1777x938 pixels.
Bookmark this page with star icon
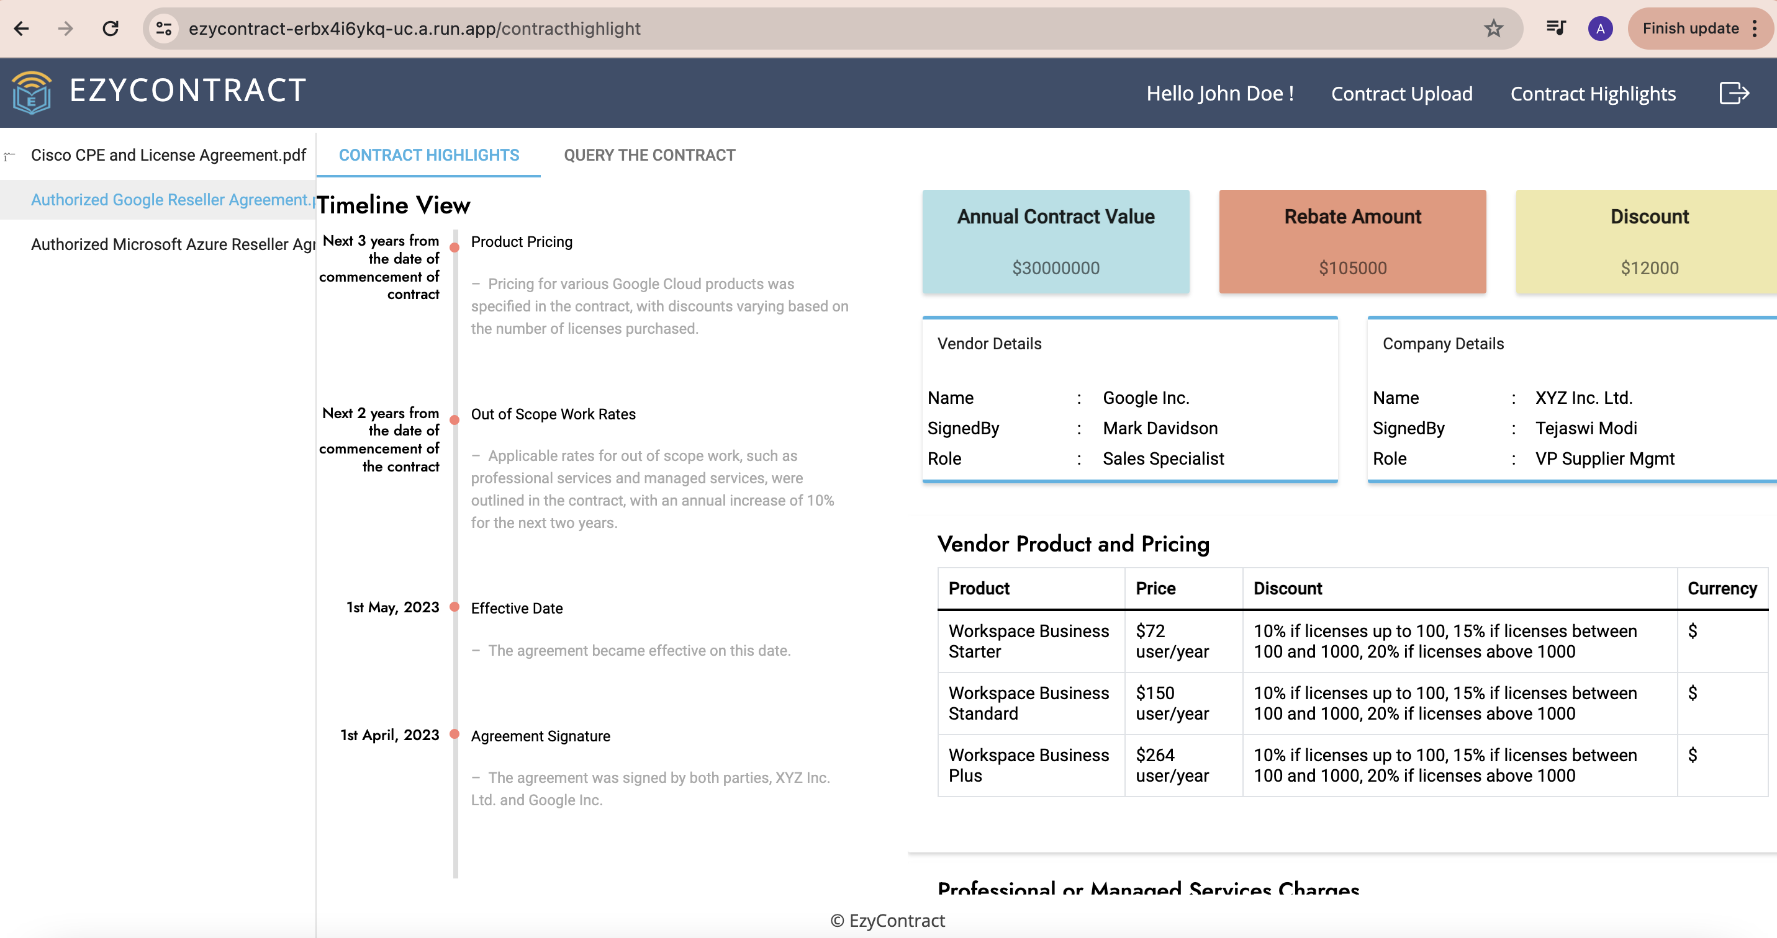[x=1493, y=29]
